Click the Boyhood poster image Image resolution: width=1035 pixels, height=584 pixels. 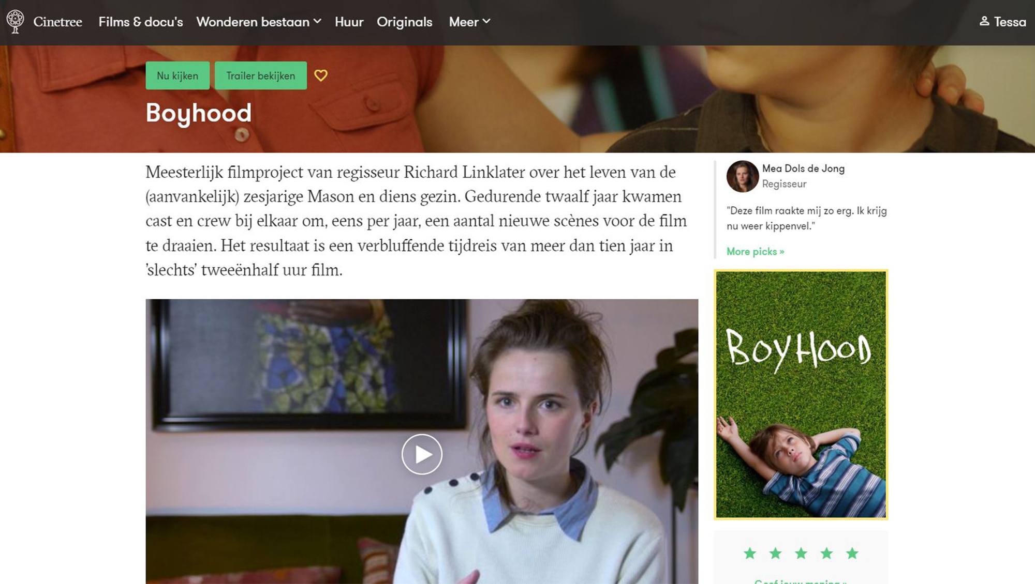(801, 394)
